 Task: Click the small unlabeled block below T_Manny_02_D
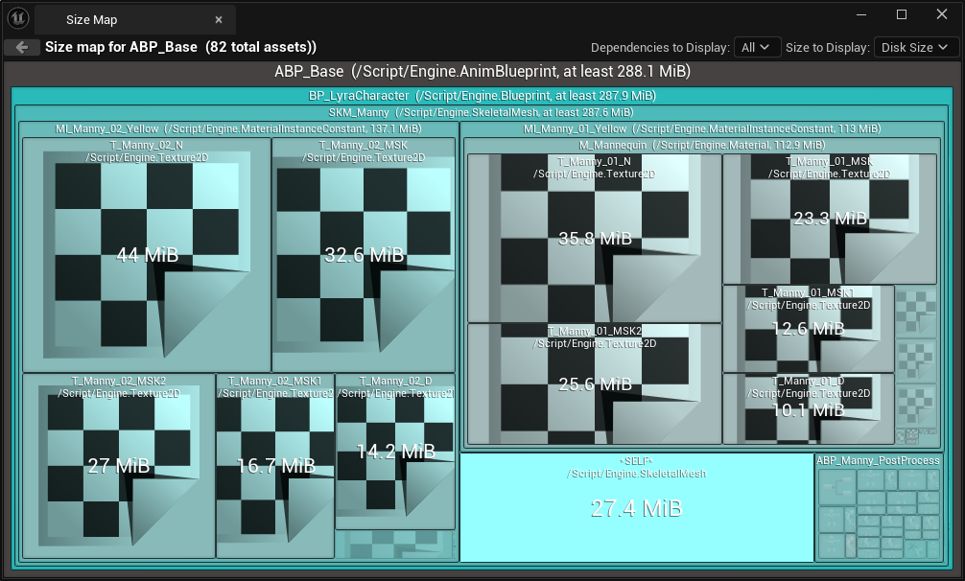coord(395,545)
